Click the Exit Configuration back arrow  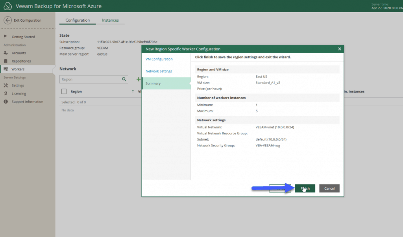(x=8, y=20)
